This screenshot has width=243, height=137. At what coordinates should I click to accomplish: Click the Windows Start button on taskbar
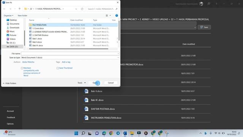(x=76, y=133)
